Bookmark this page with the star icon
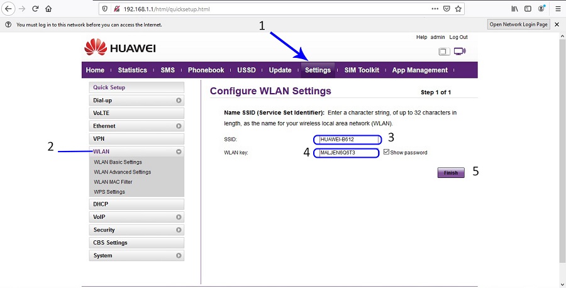Viewport: 566px width, 288px height. click(x=458, y=9)
